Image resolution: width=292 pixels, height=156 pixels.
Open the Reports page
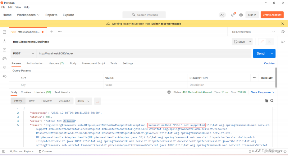(51, 15)
